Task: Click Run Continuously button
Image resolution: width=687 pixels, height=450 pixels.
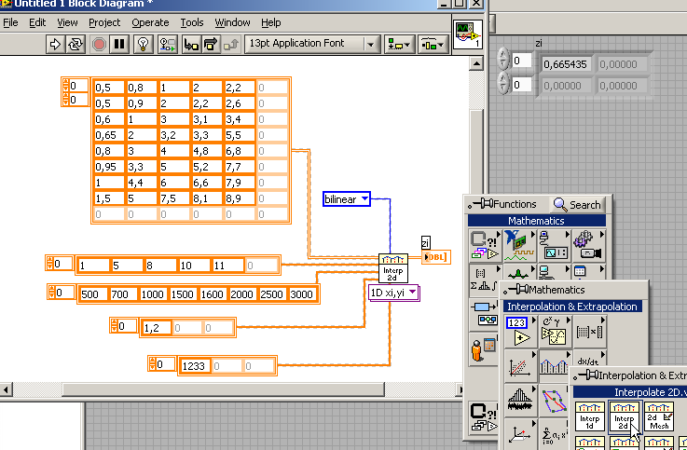Action: pyautogui.click(x=76, y=44)
